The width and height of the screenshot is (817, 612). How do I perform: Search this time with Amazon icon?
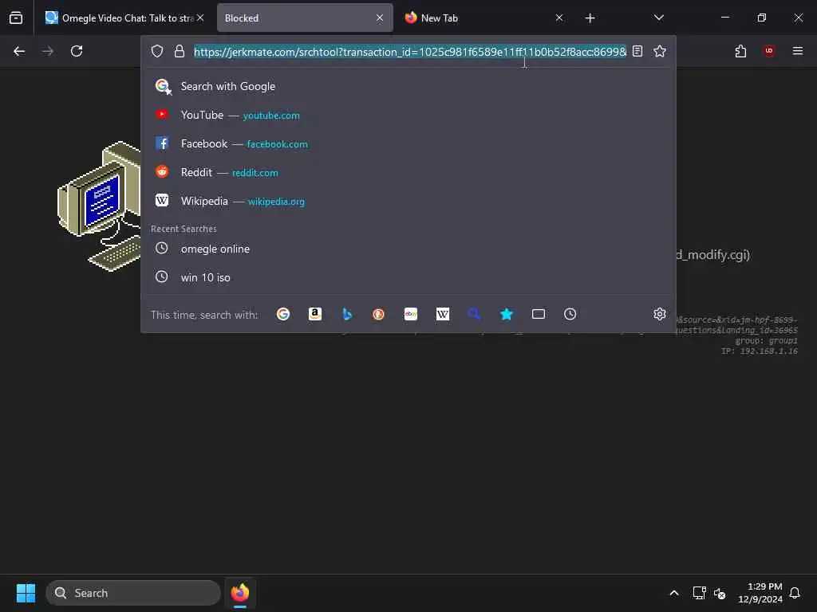click(x=314, y=314)
